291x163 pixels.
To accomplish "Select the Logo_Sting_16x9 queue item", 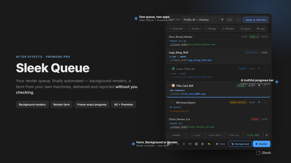I will [218, 56].
